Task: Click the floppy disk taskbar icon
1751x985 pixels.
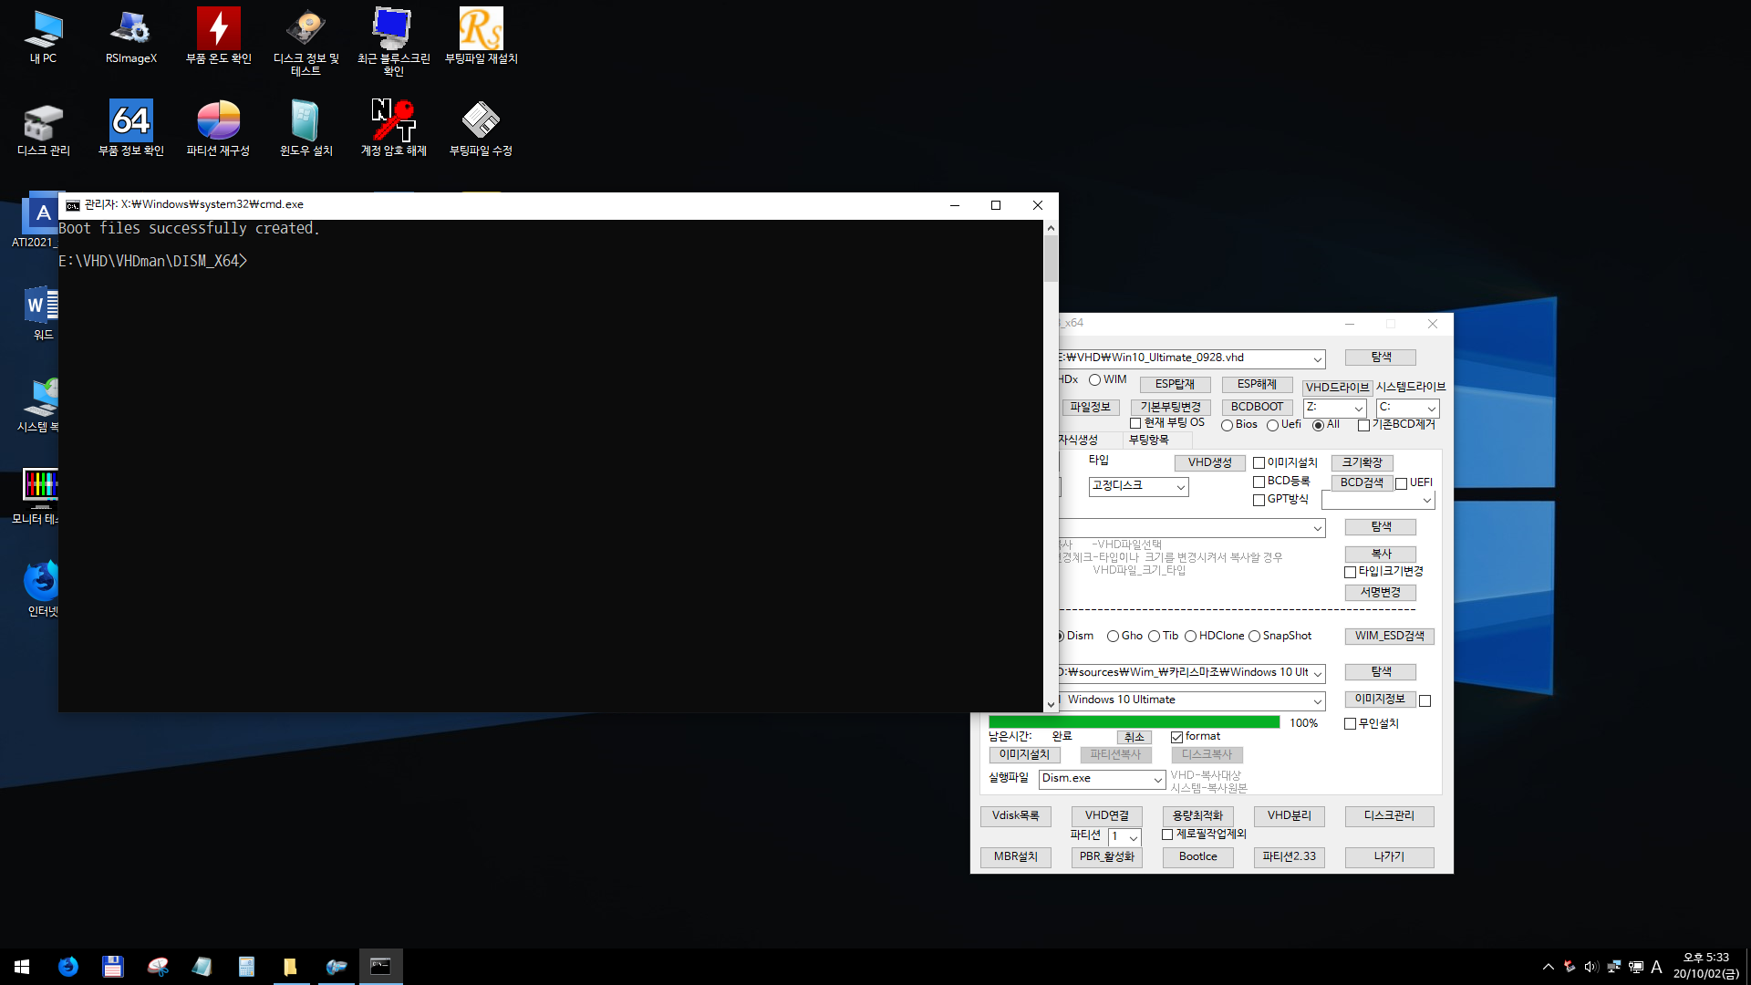Action: [x=112, y=967]
